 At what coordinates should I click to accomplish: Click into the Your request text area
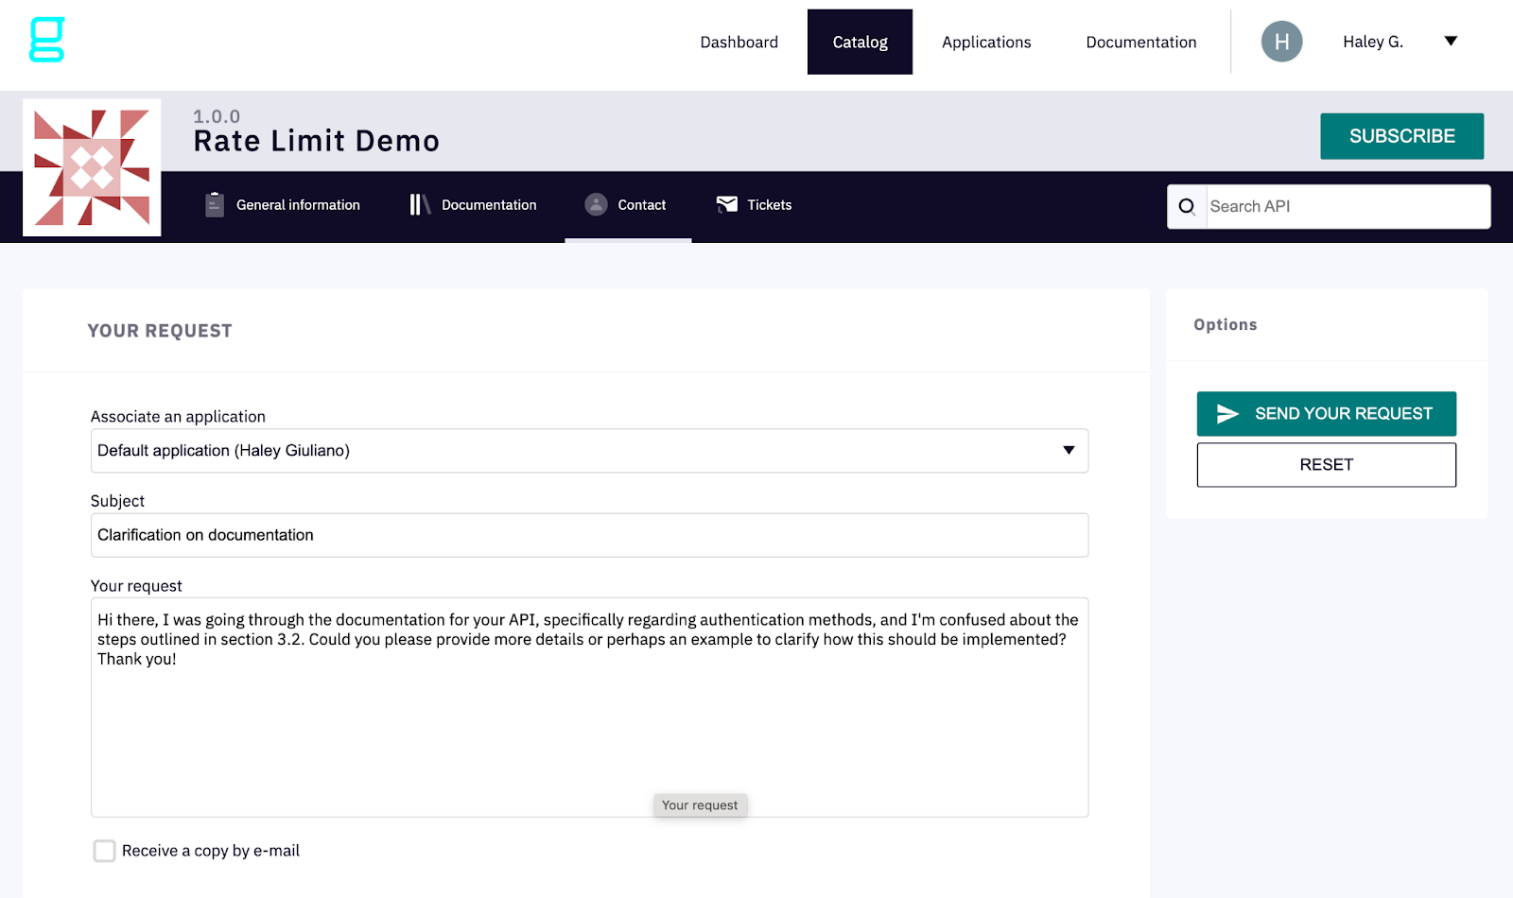pyautogui.click(x=589, y=707)
